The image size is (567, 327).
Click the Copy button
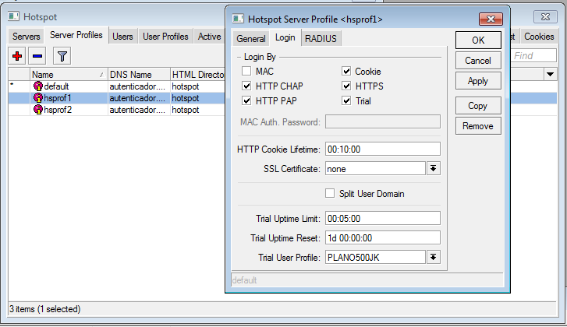coord(477,106)
